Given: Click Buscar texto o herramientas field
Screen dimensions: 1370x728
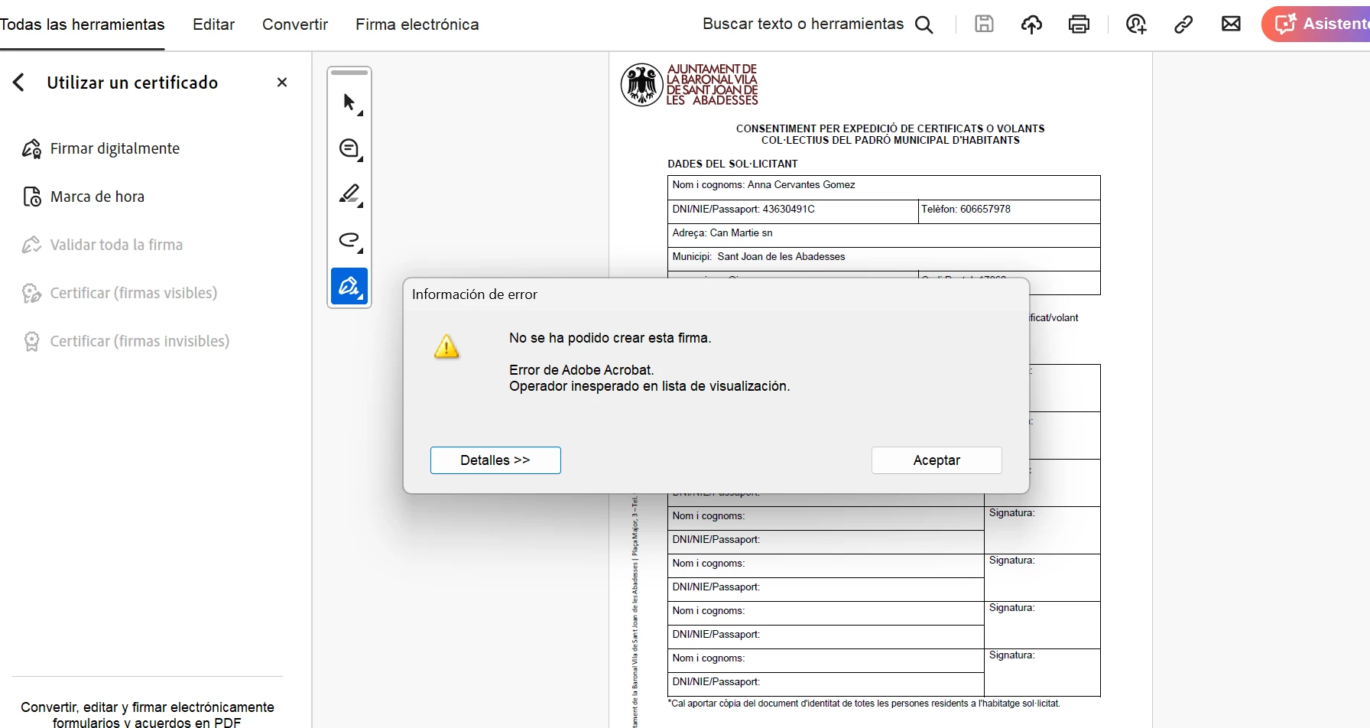Looking at the screenshot, I should [x=803, y=24].
